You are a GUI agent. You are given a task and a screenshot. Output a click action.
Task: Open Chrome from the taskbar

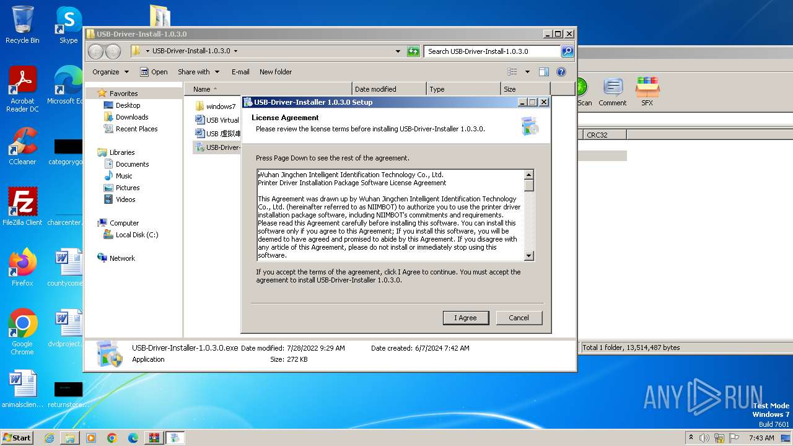point(112,438)
